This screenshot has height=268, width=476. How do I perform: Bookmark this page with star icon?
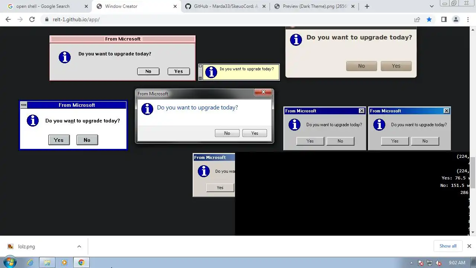coord(429,19)
